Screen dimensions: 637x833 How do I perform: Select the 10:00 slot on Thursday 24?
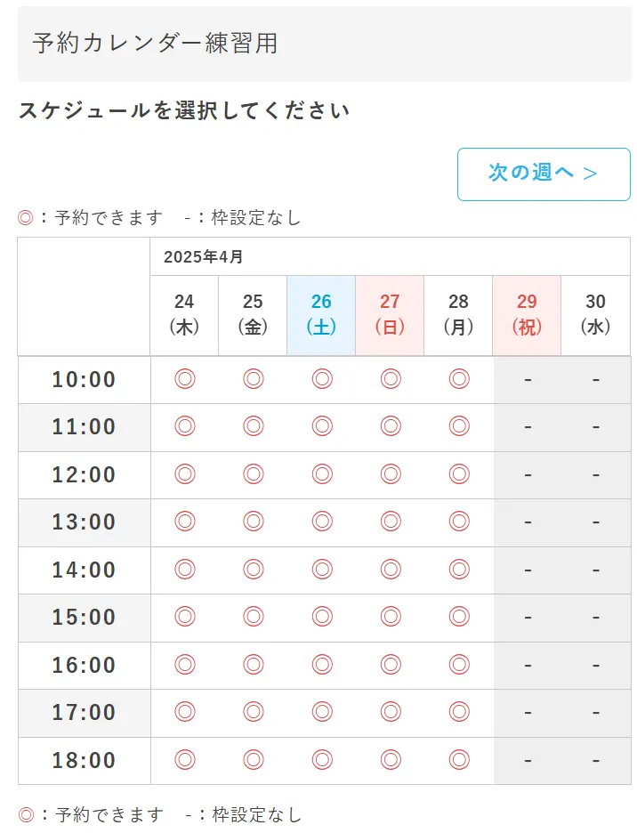(x=184, y=379)
